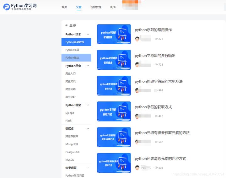Collapse the Python爬虫 section chevron
This screenshot has width=226, height=178.
(x=88, y=66)
